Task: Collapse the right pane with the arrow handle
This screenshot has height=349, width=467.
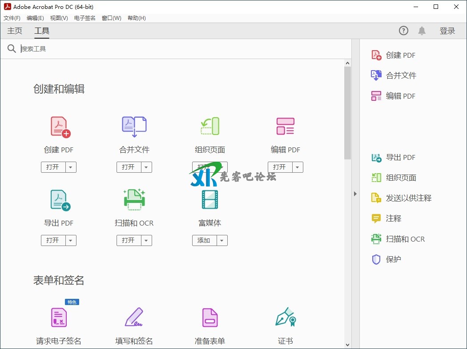Action: (355, 194)
